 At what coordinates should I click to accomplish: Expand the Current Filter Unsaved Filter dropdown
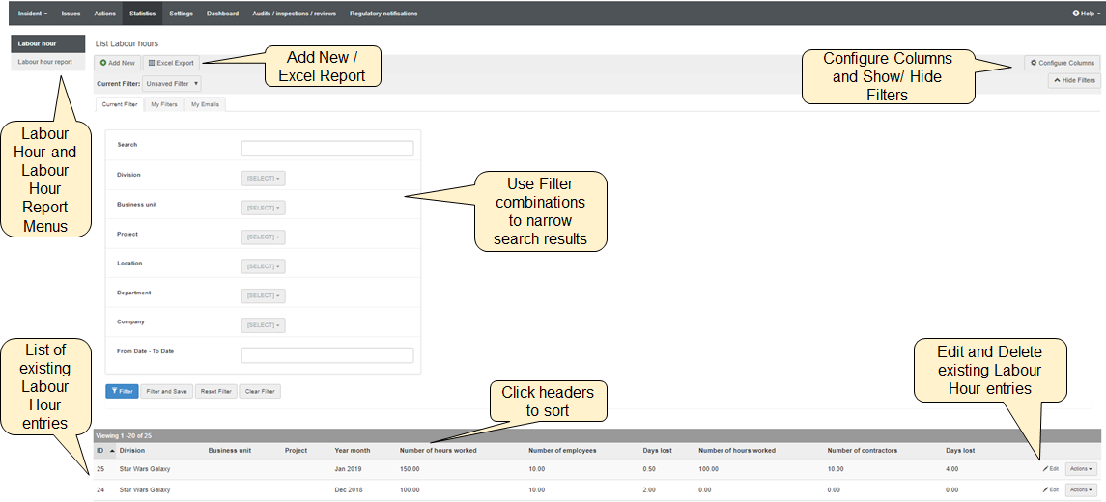(174, 84)
